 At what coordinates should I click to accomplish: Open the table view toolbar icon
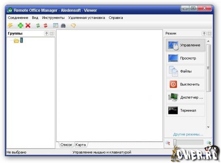point(56,26)
